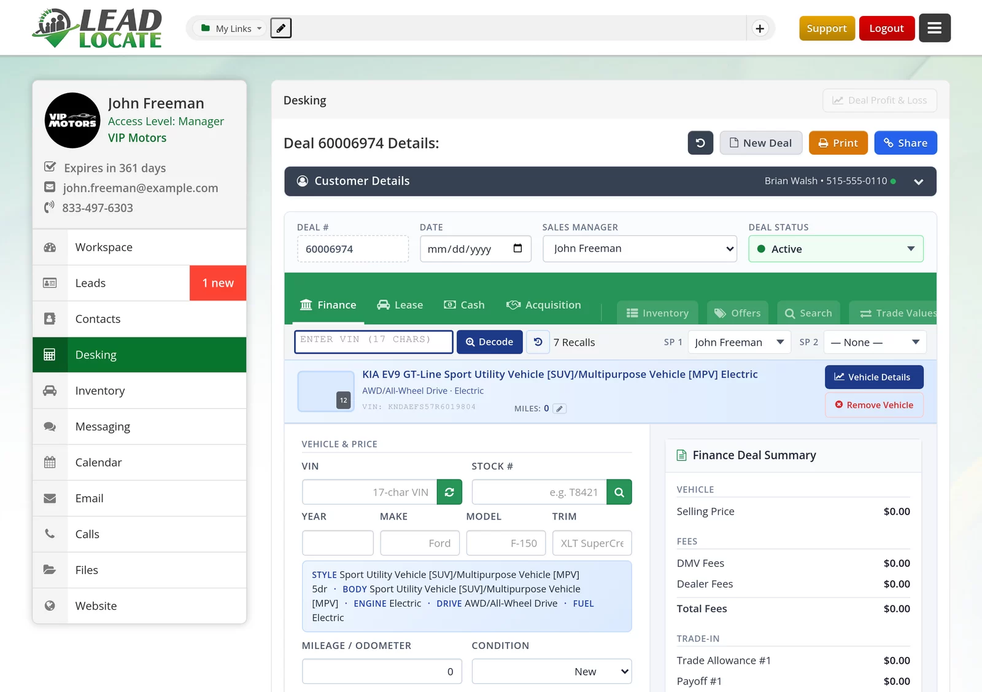Open Desking in the sidebar

139,355
